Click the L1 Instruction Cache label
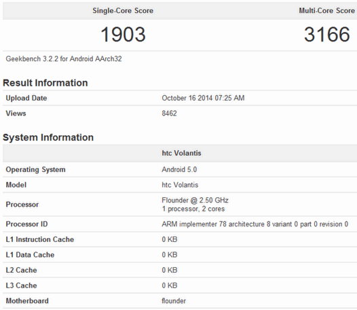The width and height of the screenshot is (357, 310). 40,239
